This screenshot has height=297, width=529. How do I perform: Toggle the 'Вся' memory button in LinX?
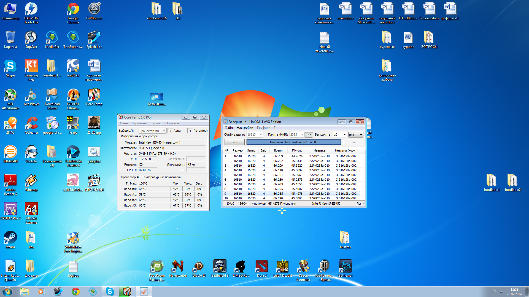(309, 134)
